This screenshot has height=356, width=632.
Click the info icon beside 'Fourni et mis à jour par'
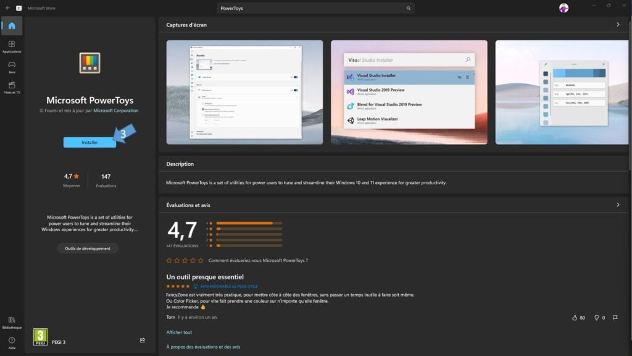[x=41, y=111]
